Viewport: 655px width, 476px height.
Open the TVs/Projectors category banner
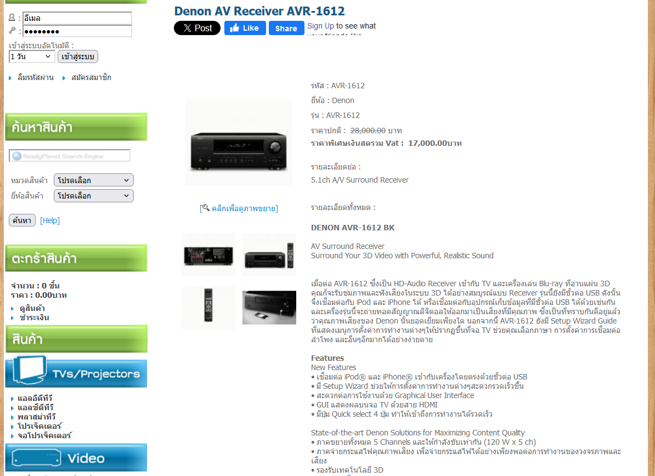(x=76, y=372)
